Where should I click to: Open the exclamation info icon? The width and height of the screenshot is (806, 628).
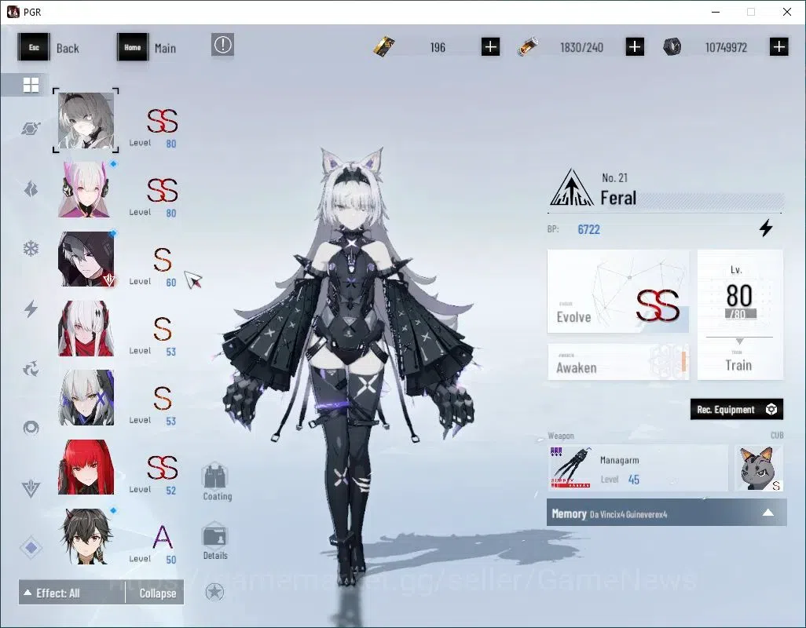coord(222,46)
